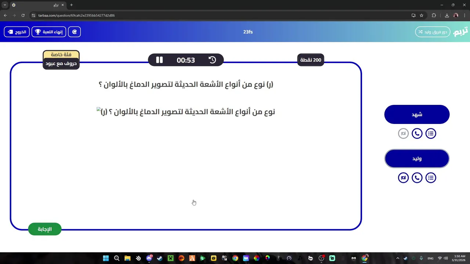
Task: Open a new browser tab
Action: click(x=71, y=5)
